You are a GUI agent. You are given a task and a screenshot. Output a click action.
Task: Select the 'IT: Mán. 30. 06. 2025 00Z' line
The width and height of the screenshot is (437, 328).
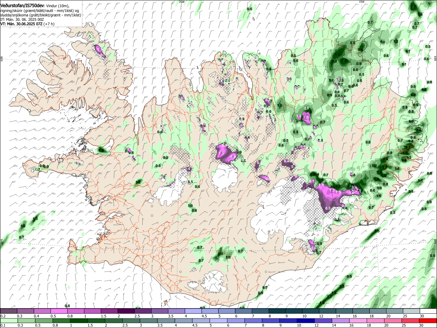tap(22, 19)
